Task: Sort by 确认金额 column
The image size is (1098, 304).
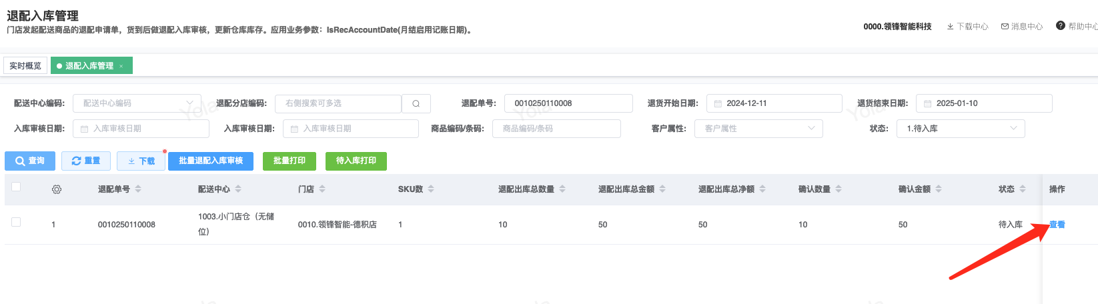Action: click(x=939, y=189)
